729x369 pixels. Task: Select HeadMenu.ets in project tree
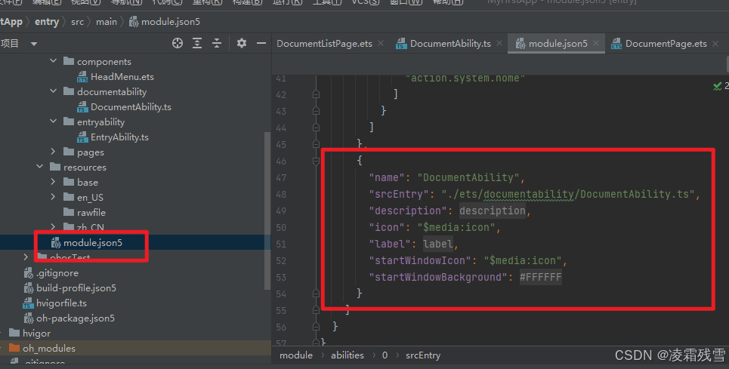pos(122,77)
